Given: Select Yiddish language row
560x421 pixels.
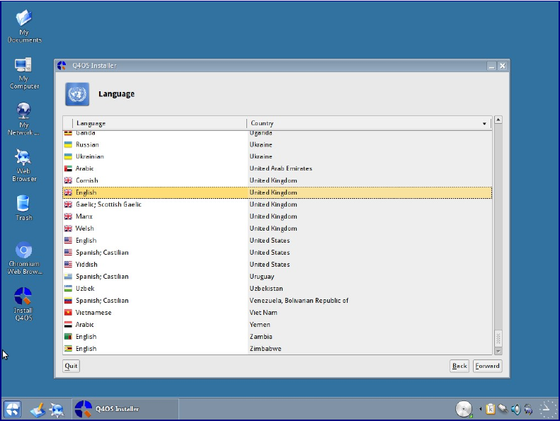Looking at the screenshot, I should coord(277,265).
